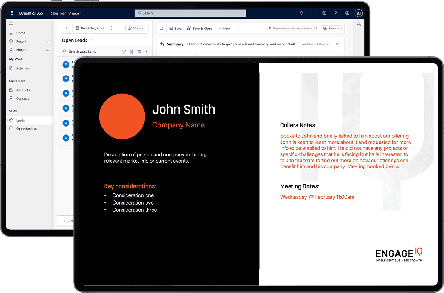444x293 pixels.
Task: Click the lightbulb assistant icon
Action: pyautogui.click(x=301, y=13)
